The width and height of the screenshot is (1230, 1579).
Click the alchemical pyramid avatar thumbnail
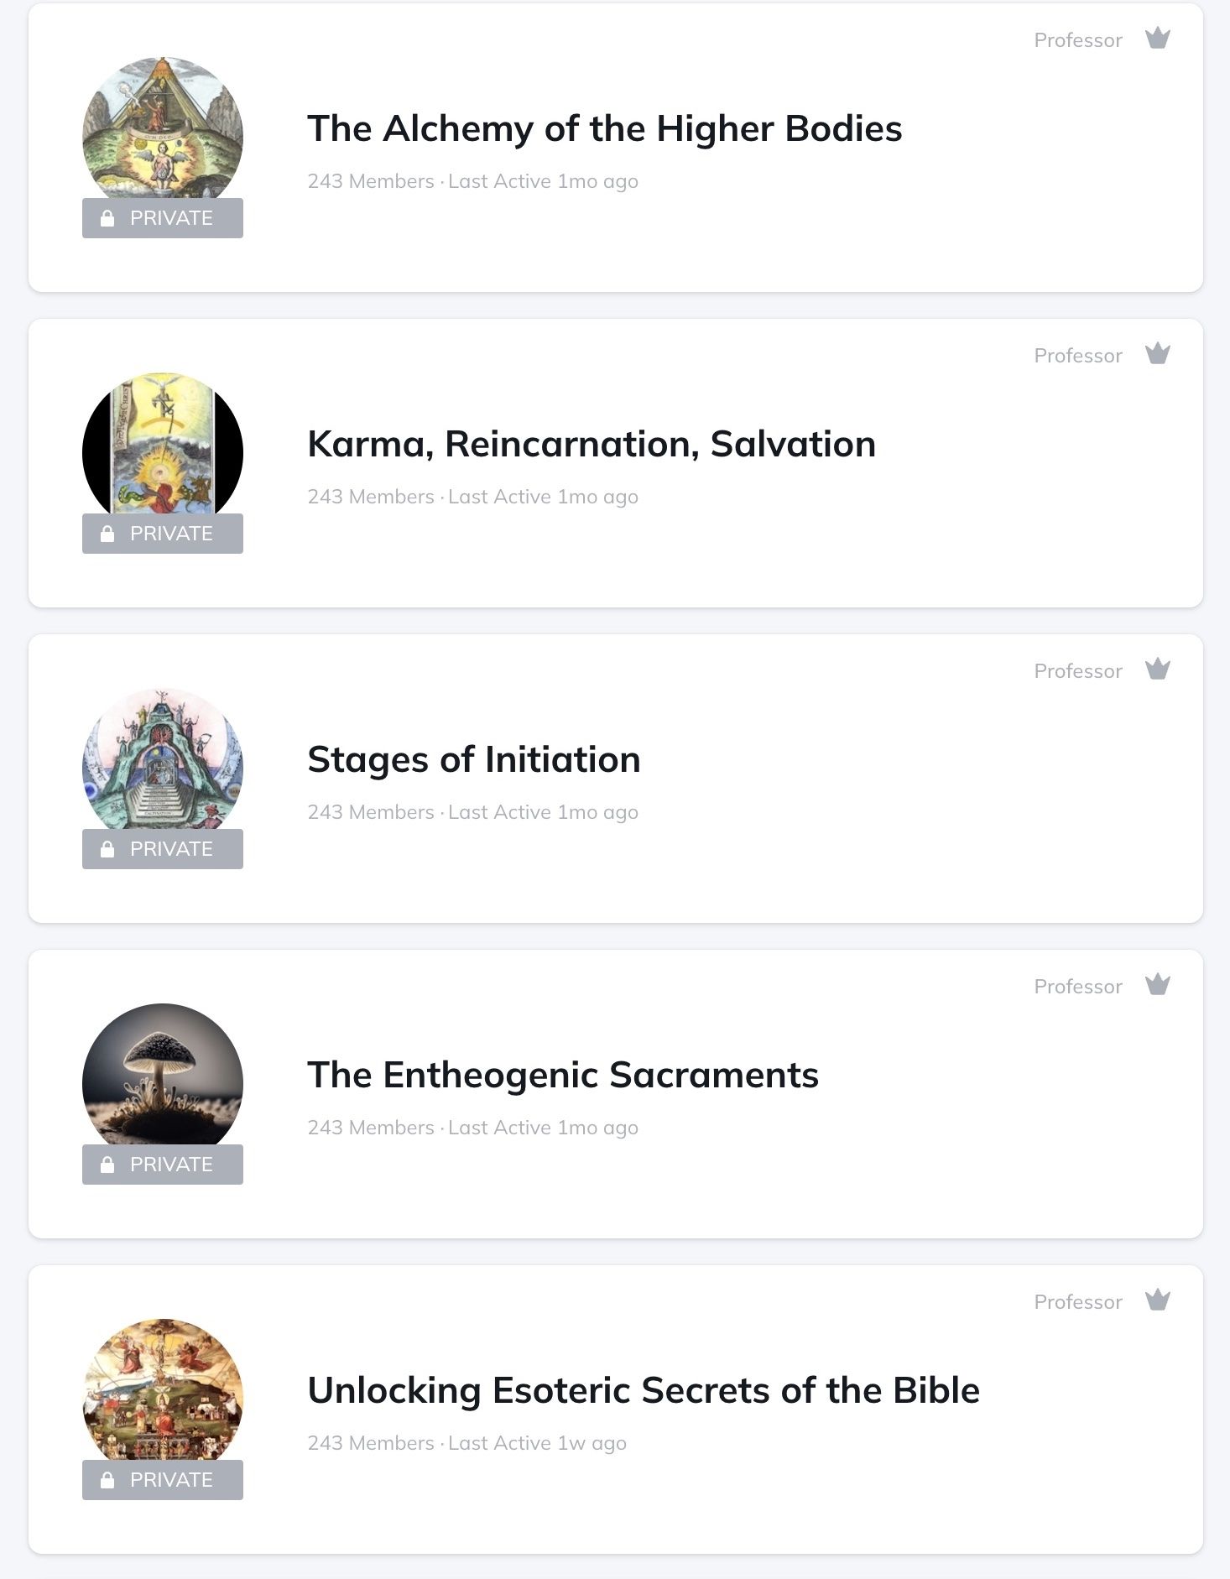[x=163, y=128]
